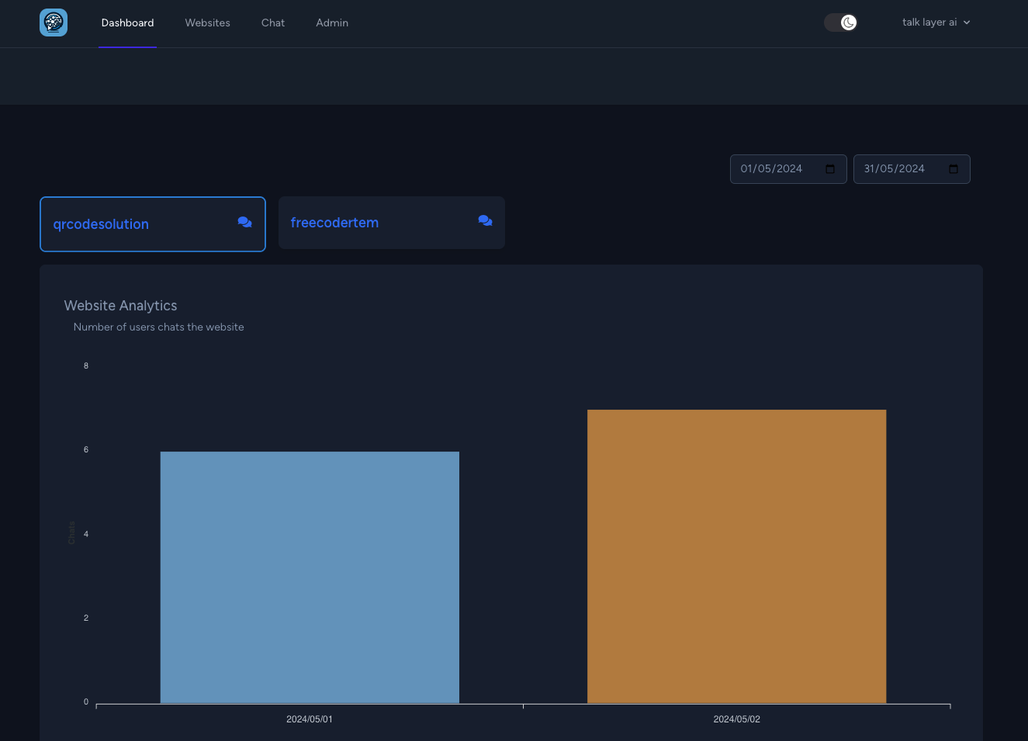Click the y-axis value 2

[x=86, y=618]
